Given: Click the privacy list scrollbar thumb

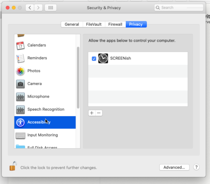Looking at the screenshot, I should coord(78,78).
